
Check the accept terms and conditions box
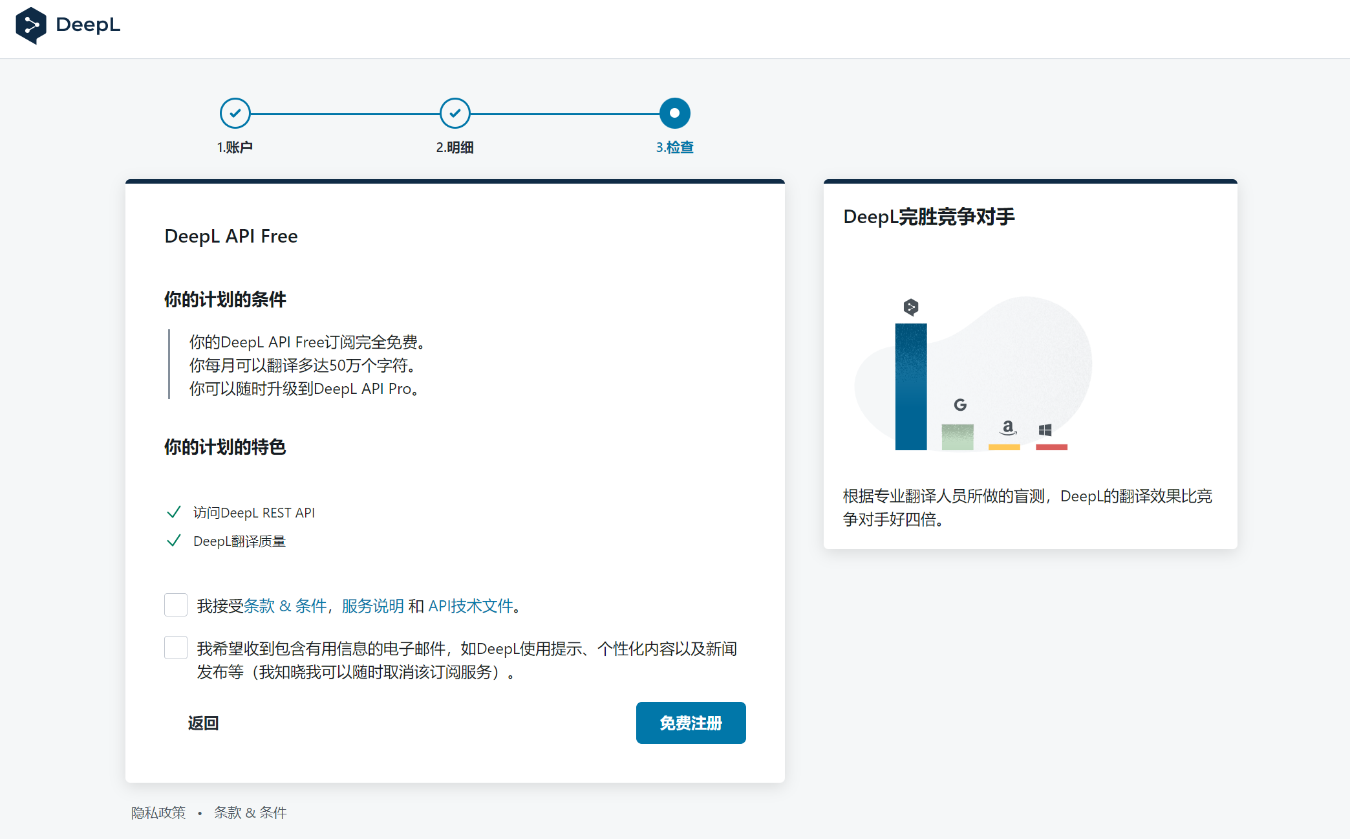(x=176, y=605)
